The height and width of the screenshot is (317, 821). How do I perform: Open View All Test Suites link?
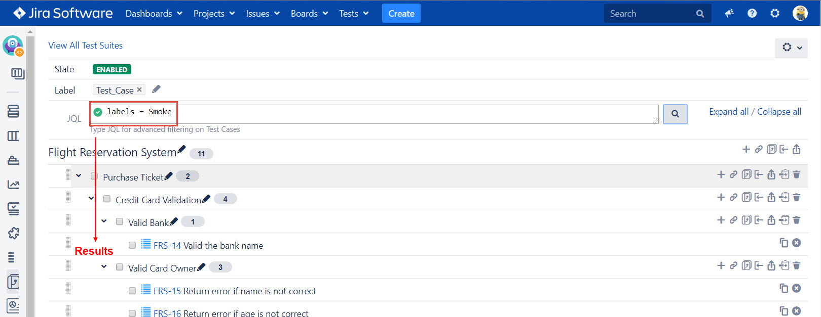point(85,46)
